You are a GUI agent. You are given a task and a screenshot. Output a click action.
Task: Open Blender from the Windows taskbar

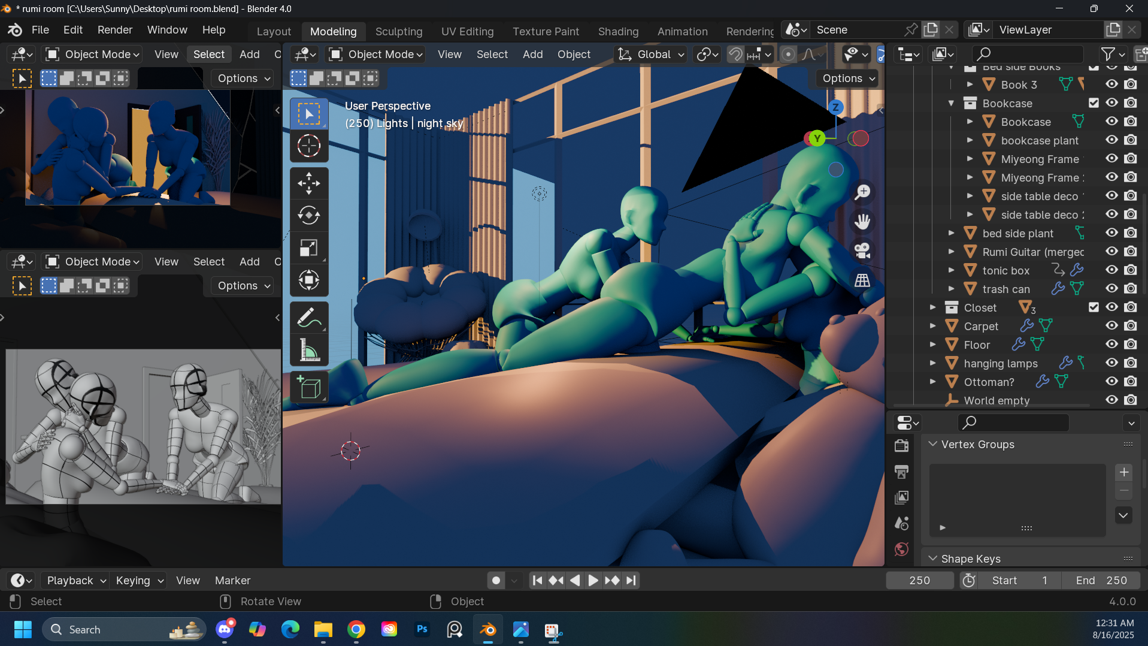tap(488, 630)
